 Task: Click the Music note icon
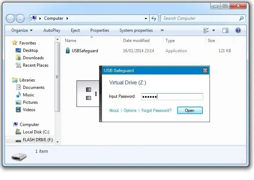[x=18, y=95]
